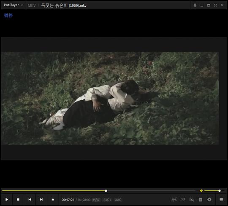This screenshot has height=206, width=228.
Task: Start playback with the Play button
Action: 6,200
